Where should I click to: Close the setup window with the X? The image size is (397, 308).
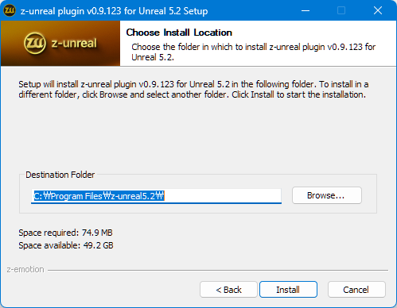click(378, 10)
